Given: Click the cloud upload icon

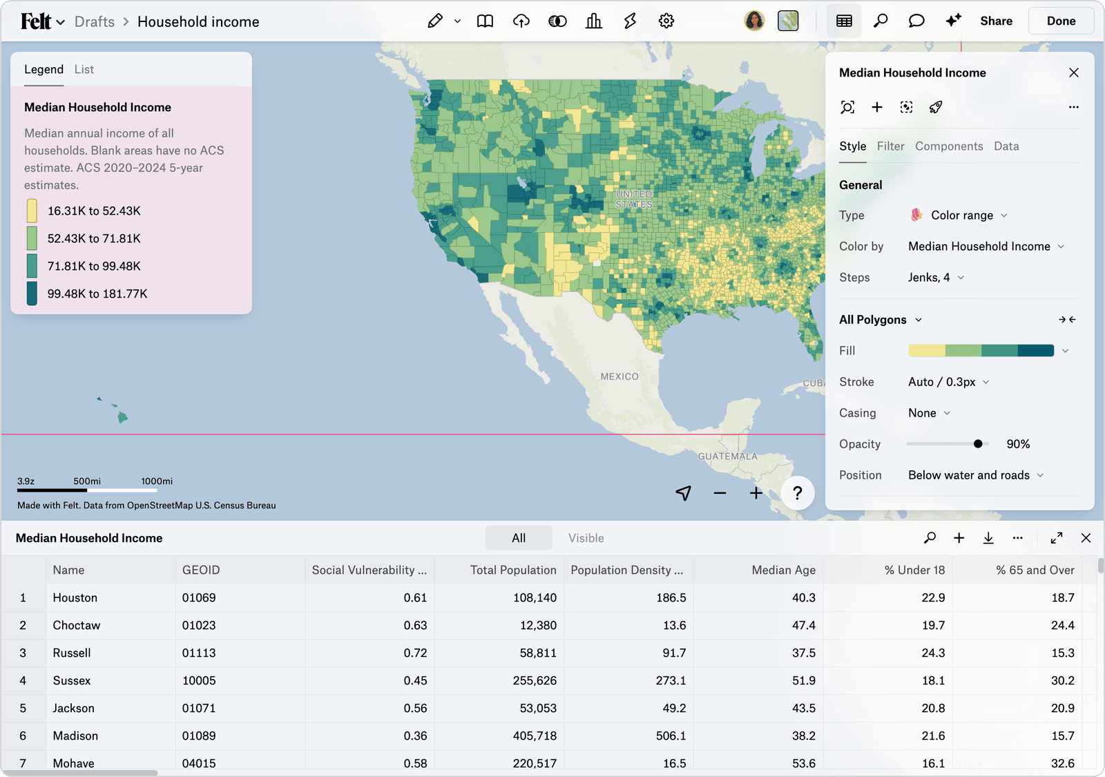Looking at the screenshot, I should point(521,21).
